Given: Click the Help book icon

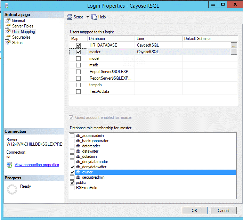Looking at the screenshot, I should point(94,17).
